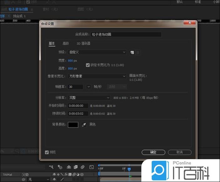Open the 分辨率 dropdown showing 完整
Viewport: 220px width, 182px height.
pyautogui.click(x=89, y=98)
